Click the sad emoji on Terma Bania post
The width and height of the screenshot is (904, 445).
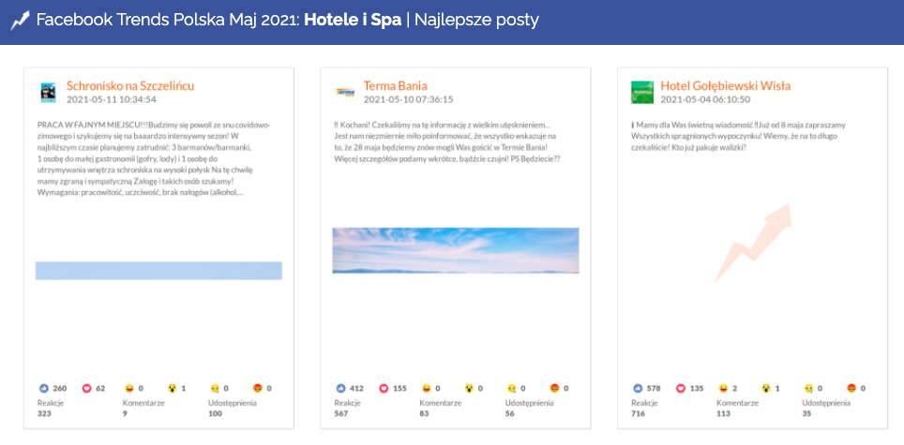(512, 388)
